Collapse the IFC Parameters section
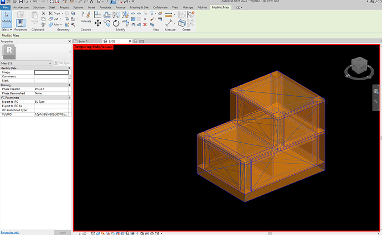The width and height of the screenshot is (382, 235). tap(69, 97)
